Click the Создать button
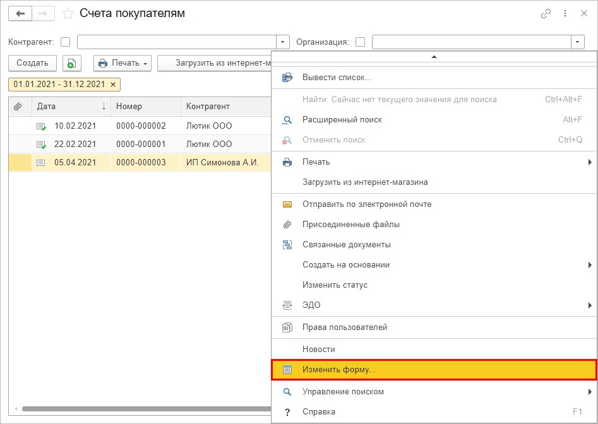Screen dimensions: 598x424 click(x=32, y=63)
